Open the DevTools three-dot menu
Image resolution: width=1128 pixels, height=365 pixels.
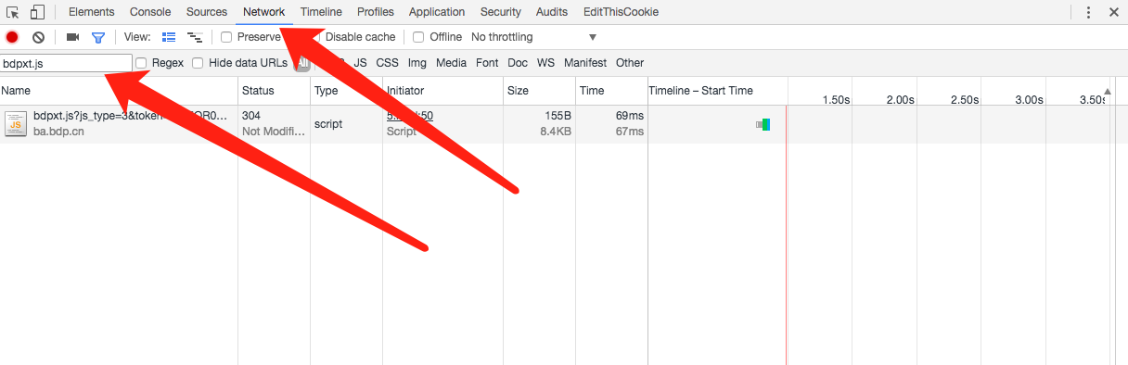[x=1088, y=12]
